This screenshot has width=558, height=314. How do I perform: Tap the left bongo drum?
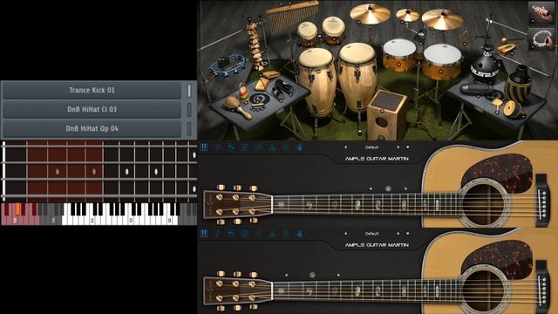coord(307,33)
